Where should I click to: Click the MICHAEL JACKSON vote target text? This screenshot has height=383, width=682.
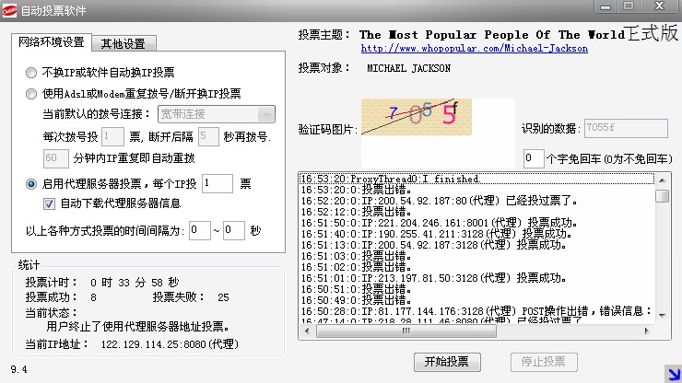(408, 68)
